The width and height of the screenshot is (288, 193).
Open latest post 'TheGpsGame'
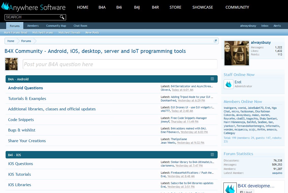(x=179, y=139)
